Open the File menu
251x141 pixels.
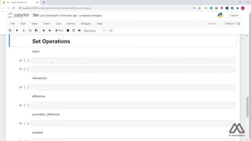(x=13, y=23)
